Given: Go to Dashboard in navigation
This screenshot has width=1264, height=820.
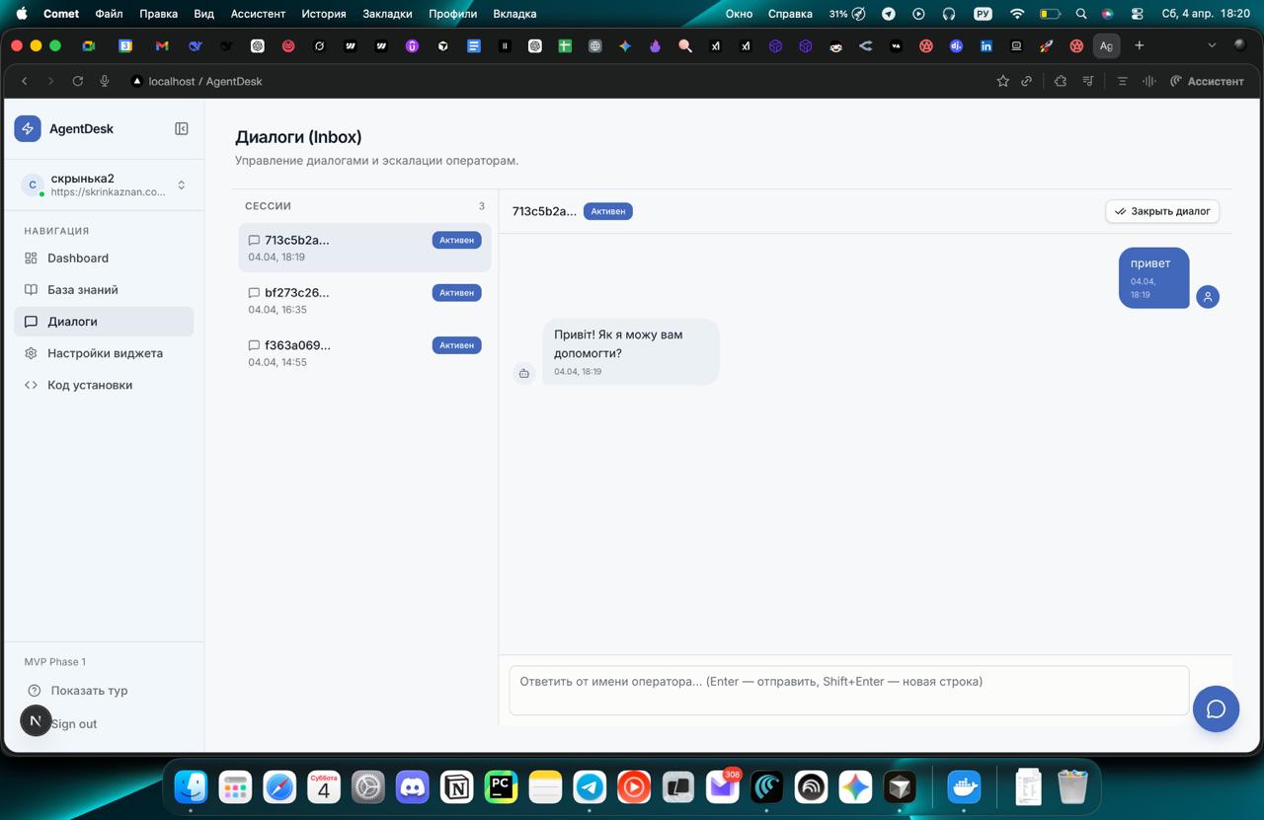Looking at the screenshot, I should pyautogui.click(x=104, y=258).
